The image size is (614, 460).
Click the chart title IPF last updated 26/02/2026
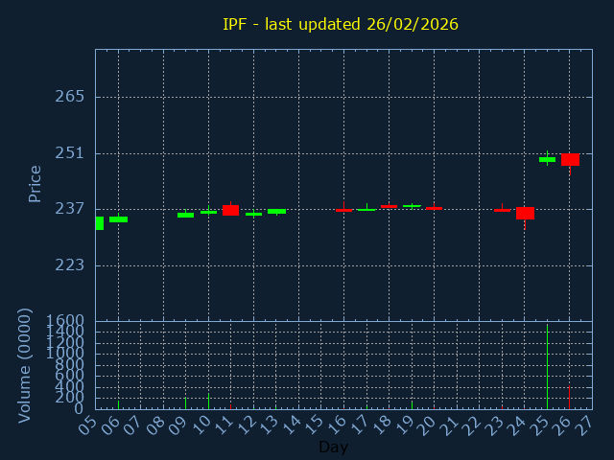click(341, 25)
